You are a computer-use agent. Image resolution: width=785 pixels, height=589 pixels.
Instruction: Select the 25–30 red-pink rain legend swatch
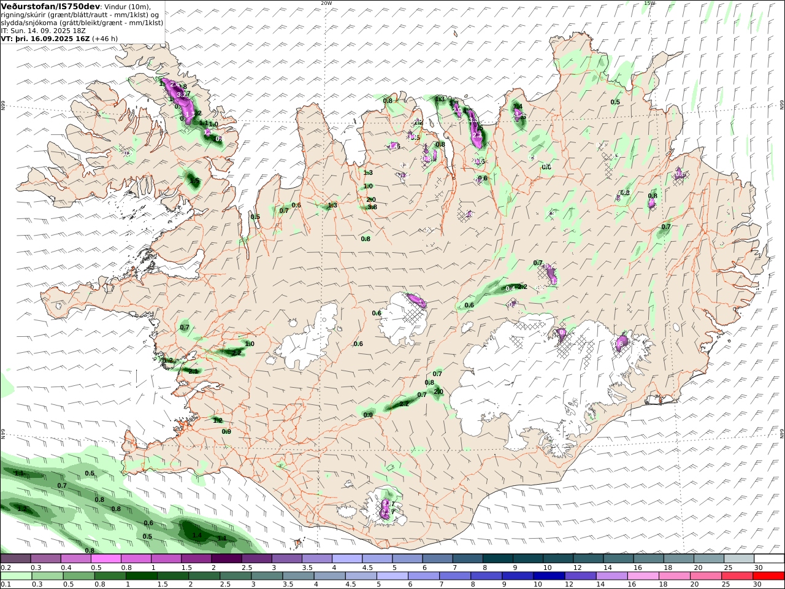pyautogui.click(x=737, y=576)
